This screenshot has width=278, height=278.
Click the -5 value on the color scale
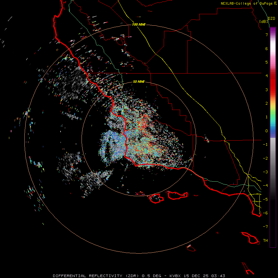click(265, 199)
